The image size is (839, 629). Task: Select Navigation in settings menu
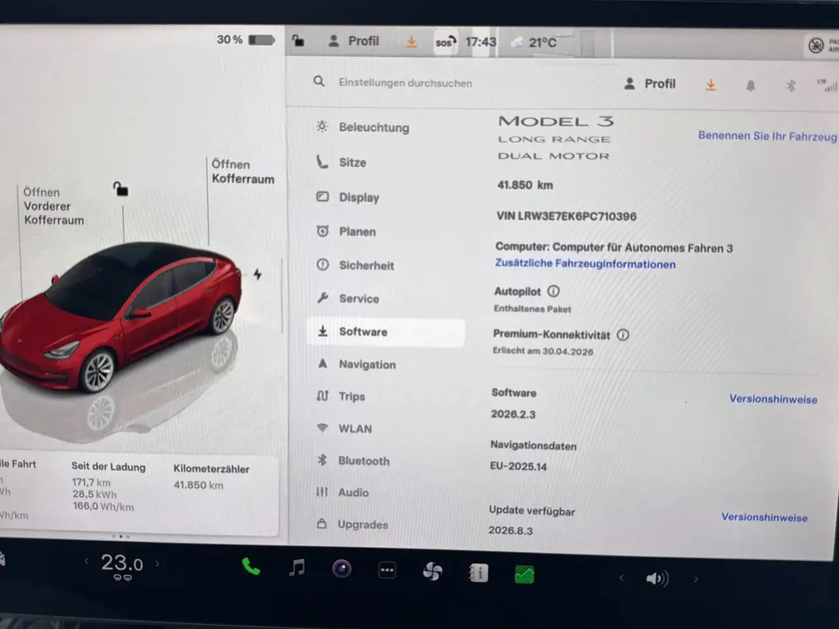point(367,364)
